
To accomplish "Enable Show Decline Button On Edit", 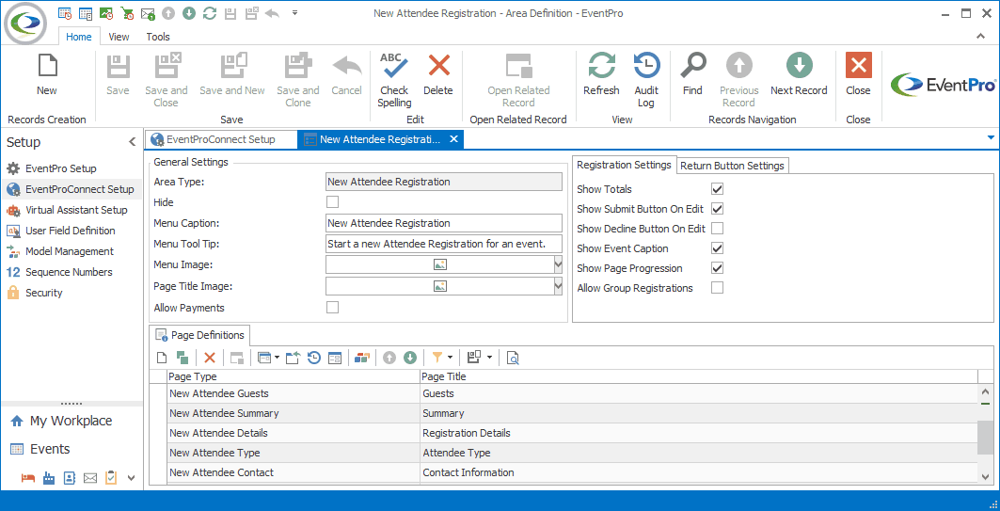I will tap(718, 229).
